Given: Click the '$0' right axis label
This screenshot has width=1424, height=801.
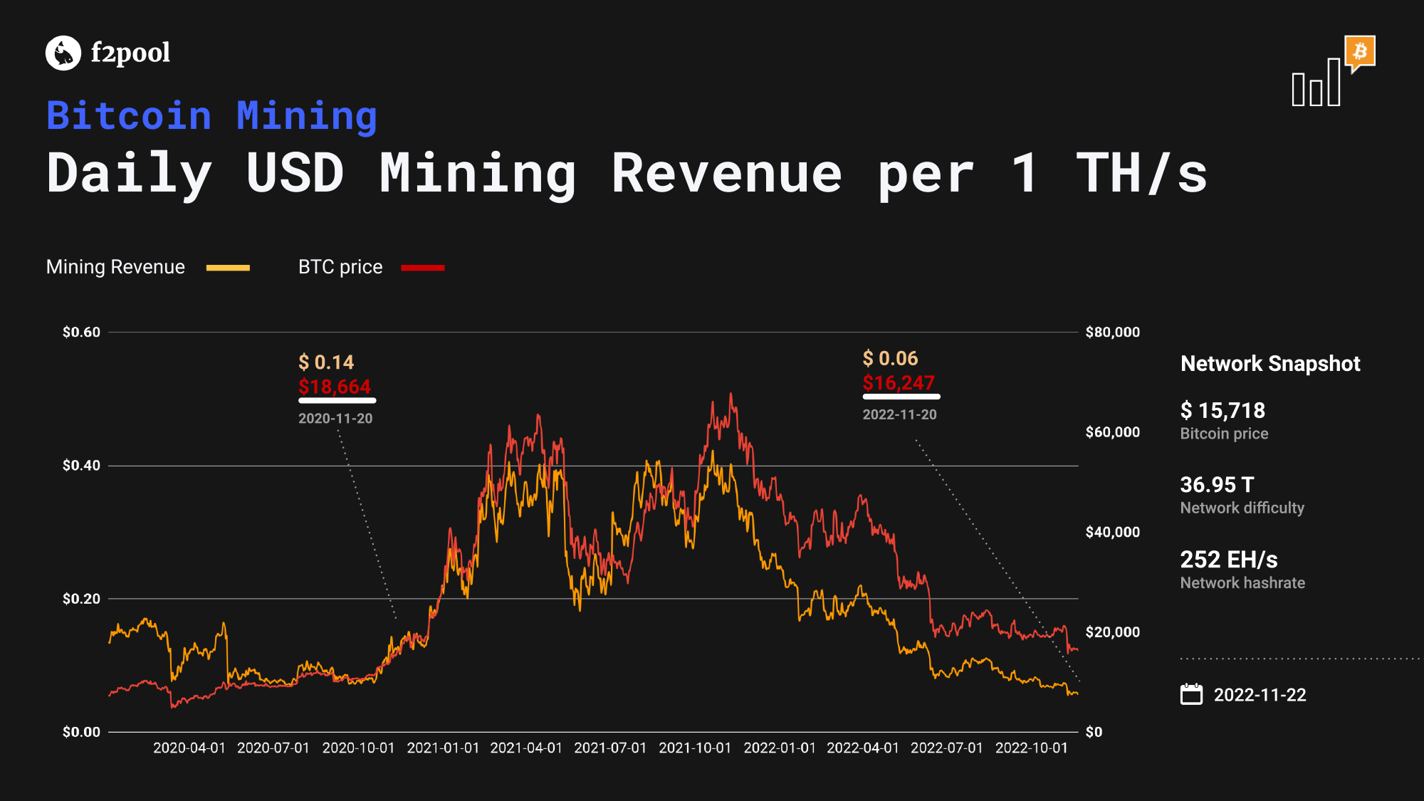Looking at the screenshot, I should point(1094,732).
